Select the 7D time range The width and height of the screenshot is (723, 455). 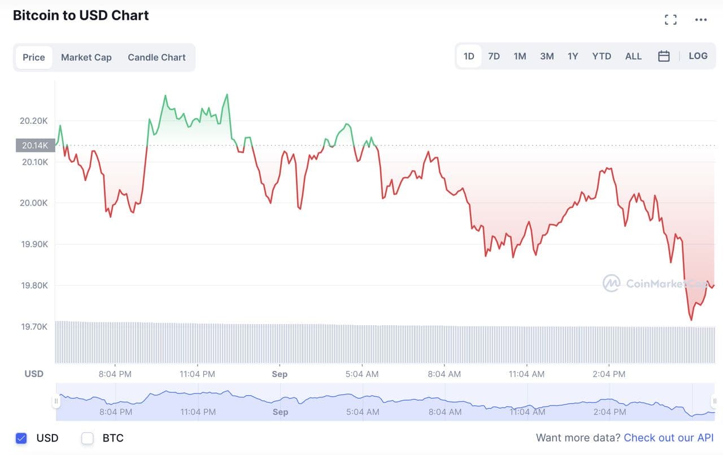[x=494, y=56]
